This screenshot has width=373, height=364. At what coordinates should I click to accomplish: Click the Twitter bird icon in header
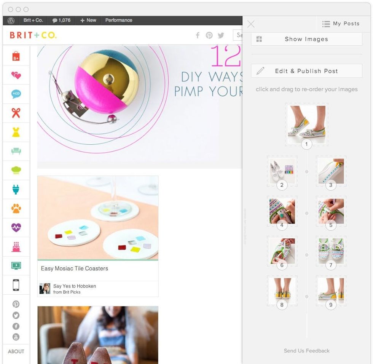click(x=221, y=35)
